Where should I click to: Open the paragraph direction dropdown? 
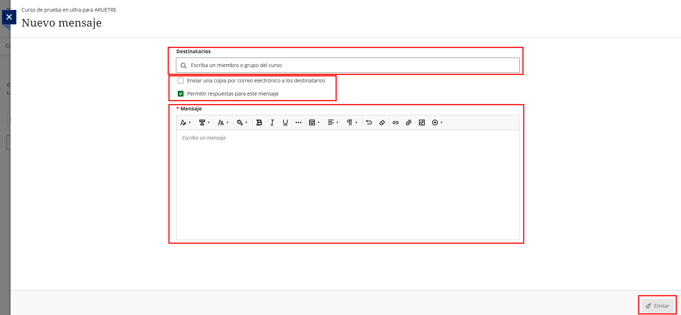coord(352,122)
